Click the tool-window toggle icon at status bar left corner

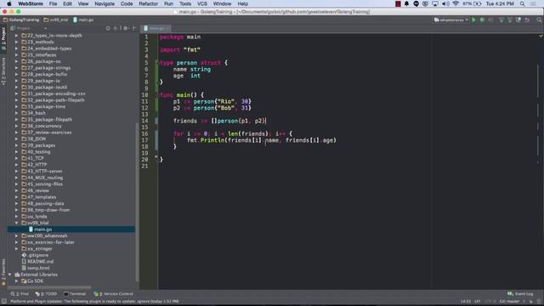coord(3,302)
